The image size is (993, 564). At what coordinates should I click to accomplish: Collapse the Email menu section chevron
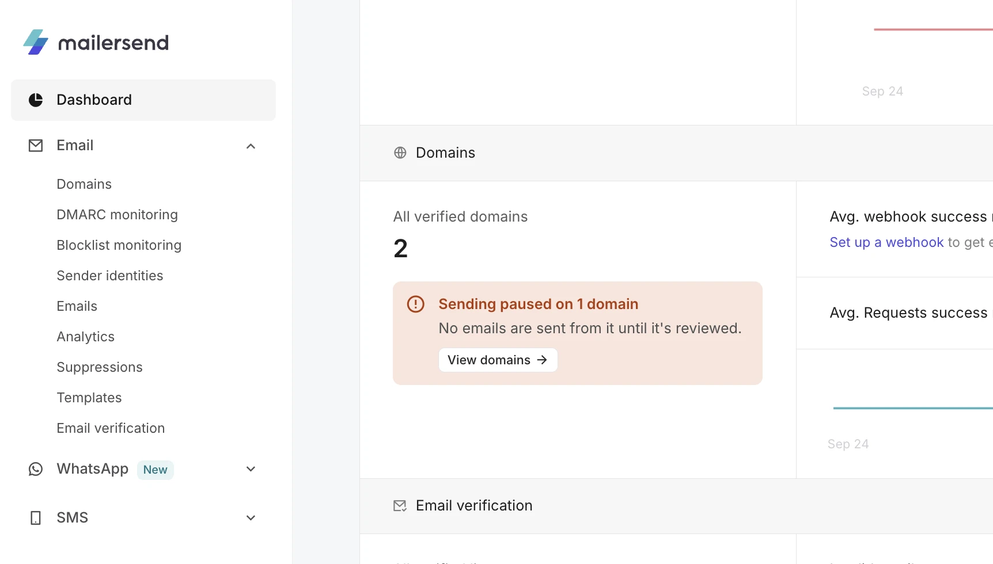tap(251, 146)
